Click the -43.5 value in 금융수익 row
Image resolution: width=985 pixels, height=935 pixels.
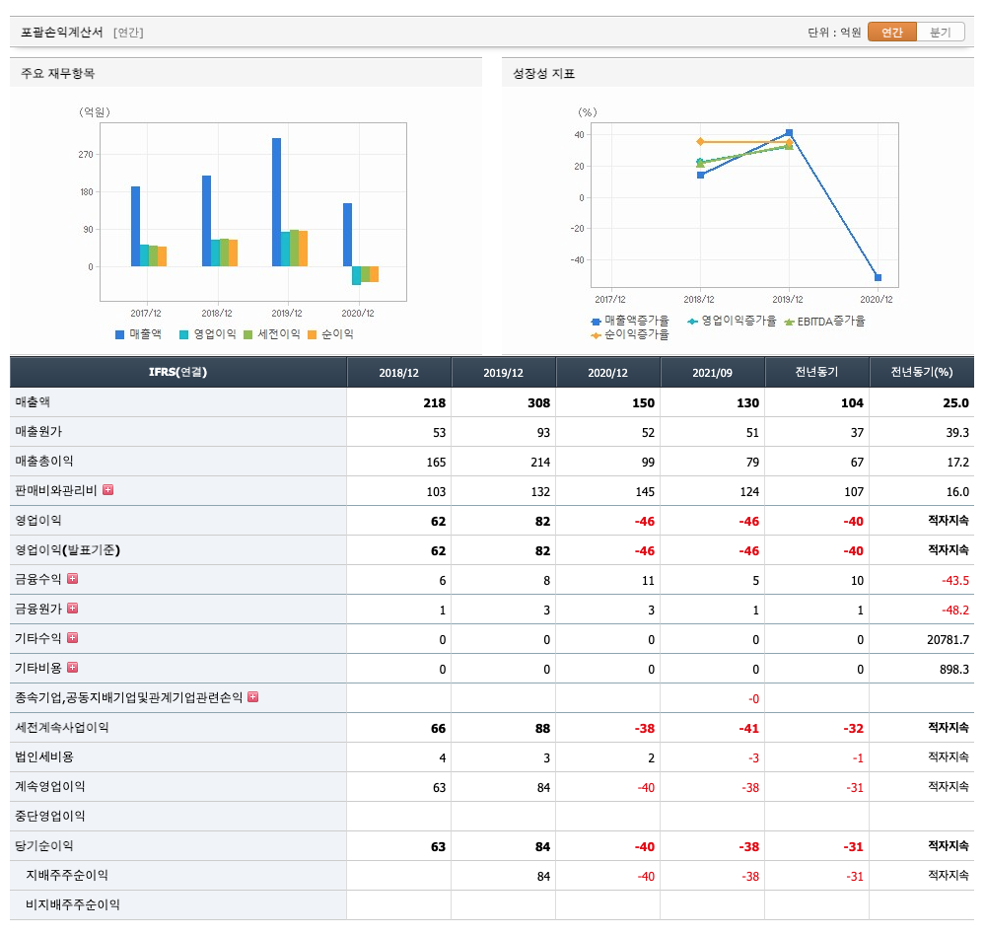954,581
